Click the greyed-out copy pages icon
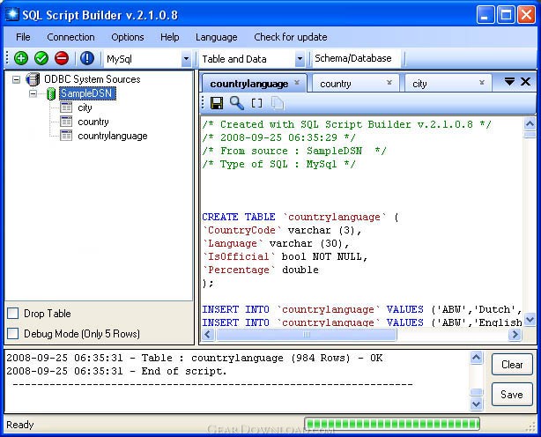541x437 pixels. point(278,103)
